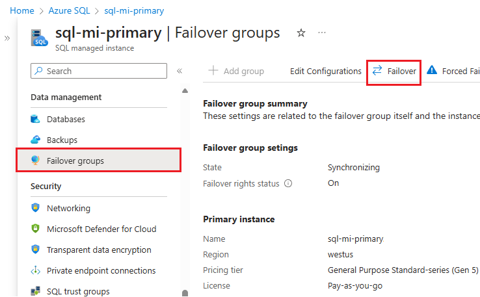
Task: Expand the portal menu at left edge
Action: [x=7, y=38]
